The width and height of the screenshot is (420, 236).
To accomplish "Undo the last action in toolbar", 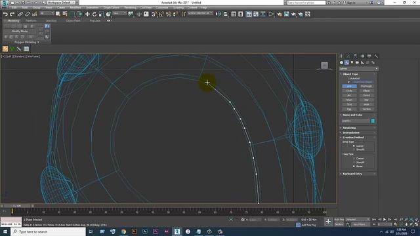I will pyautogui.click(x=5, y=14).
